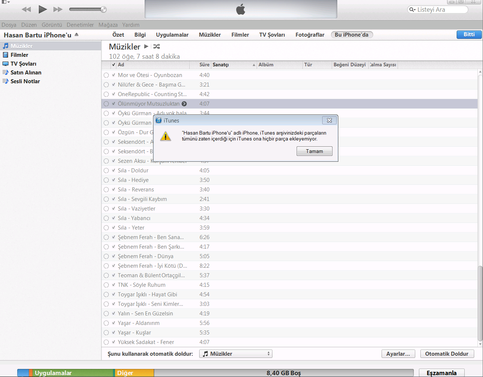Uncheck Mor ve Ötesi - Oyunbozan
The width and height of the screenshot is (483, 377).
click(x=114, y=75)
